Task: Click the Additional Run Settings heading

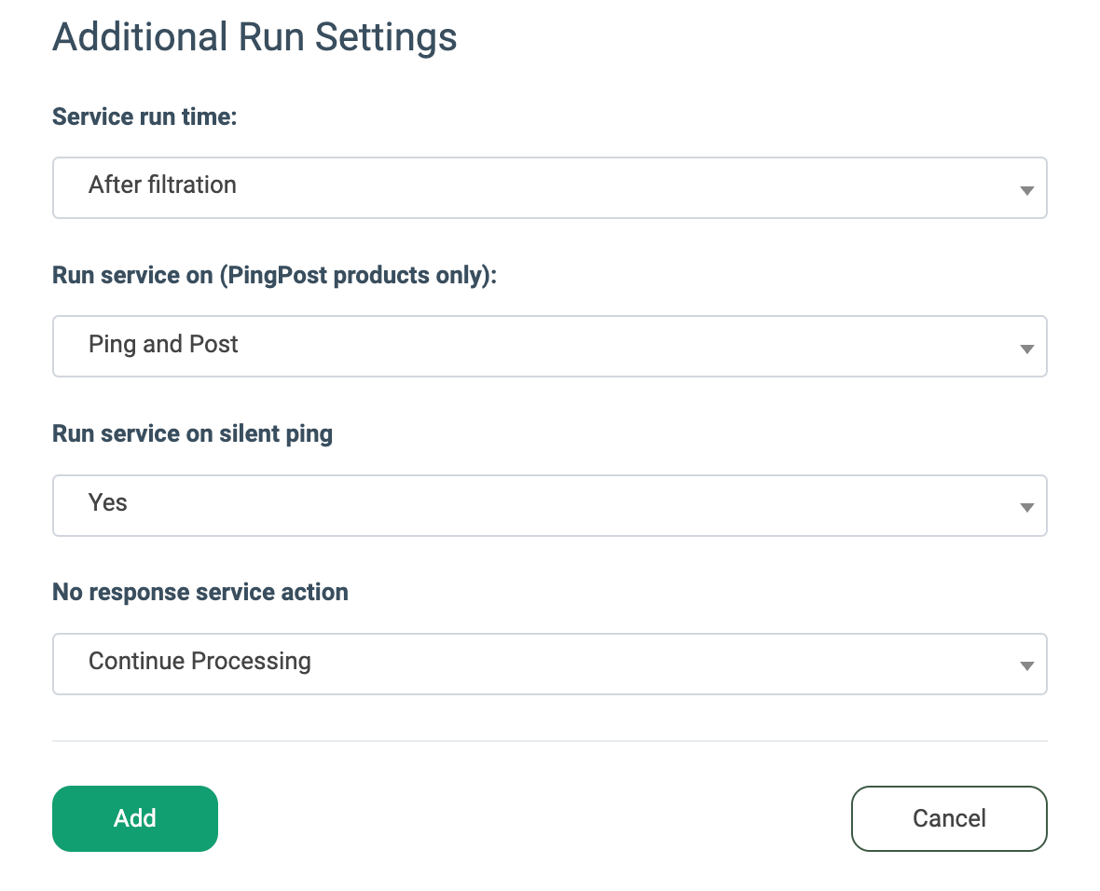Action: click(x=254, y=38)
